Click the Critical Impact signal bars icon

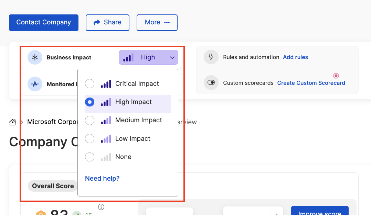click(x=106, y=84)
